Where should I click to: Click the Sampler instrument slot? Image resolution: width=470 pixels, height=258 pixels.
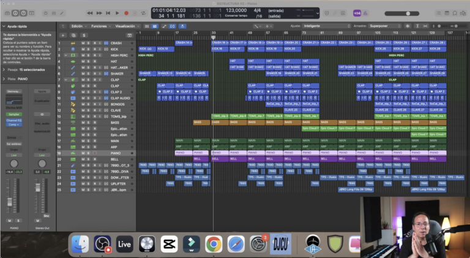14,114
